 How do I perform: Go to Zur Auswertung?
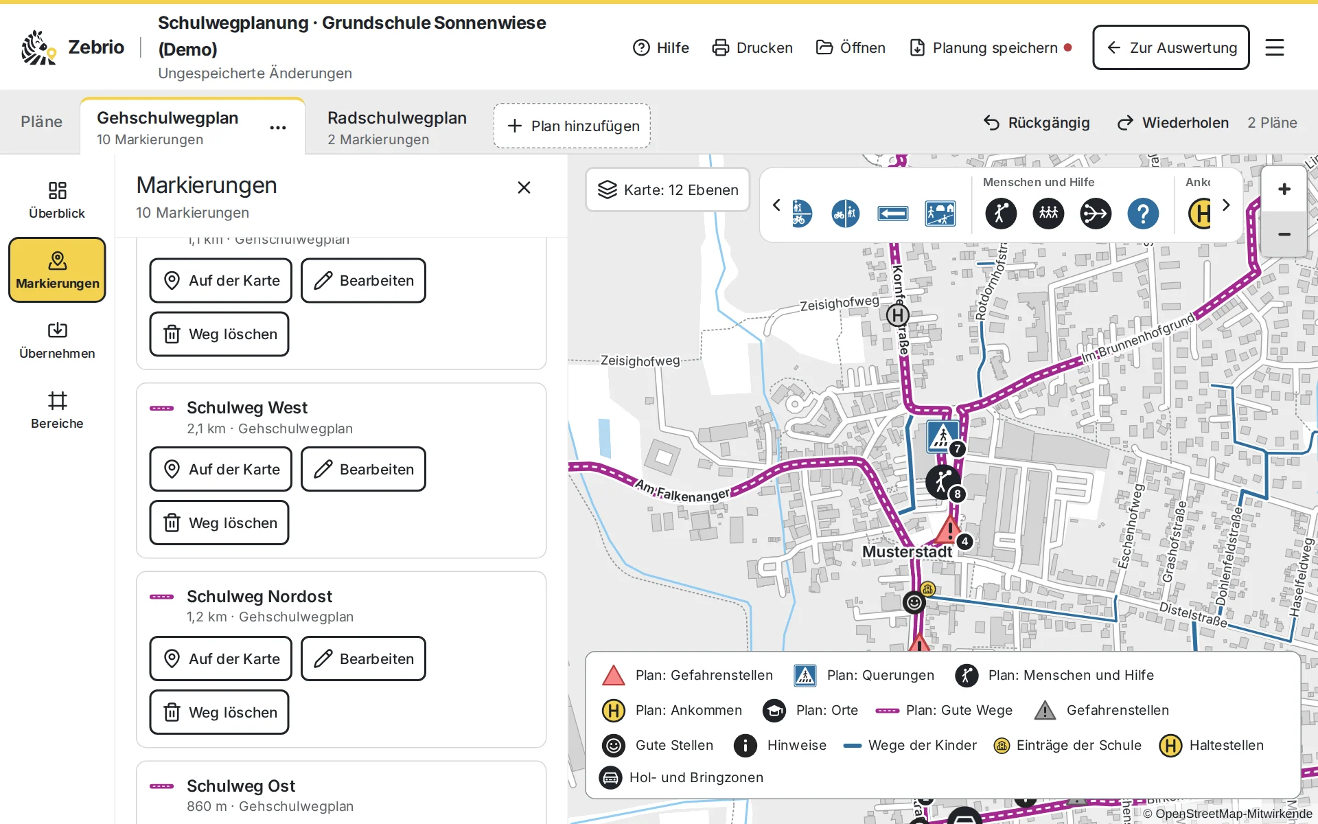pos(1170,47)
